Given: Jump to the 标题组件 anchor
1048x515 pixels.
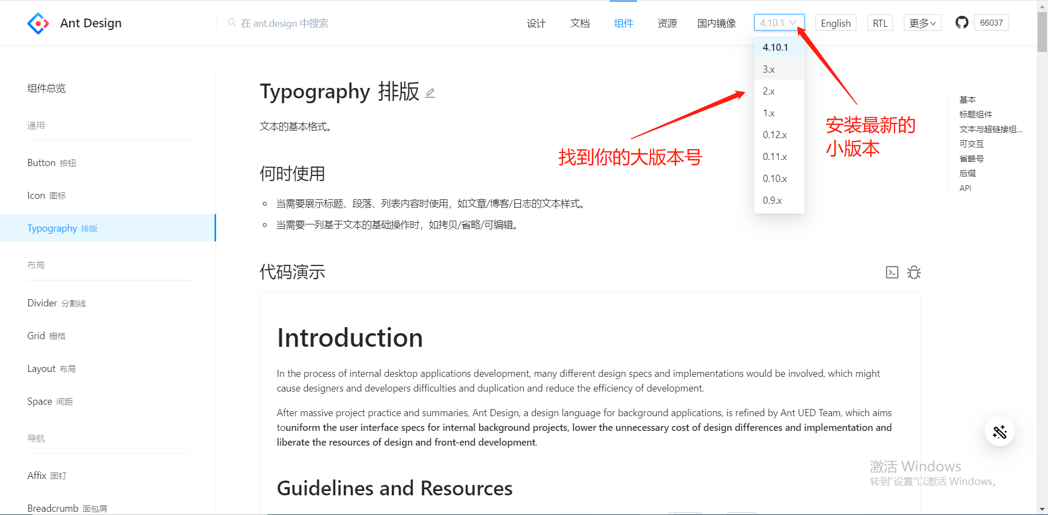Looking at the screenshot, I should 975,114.
